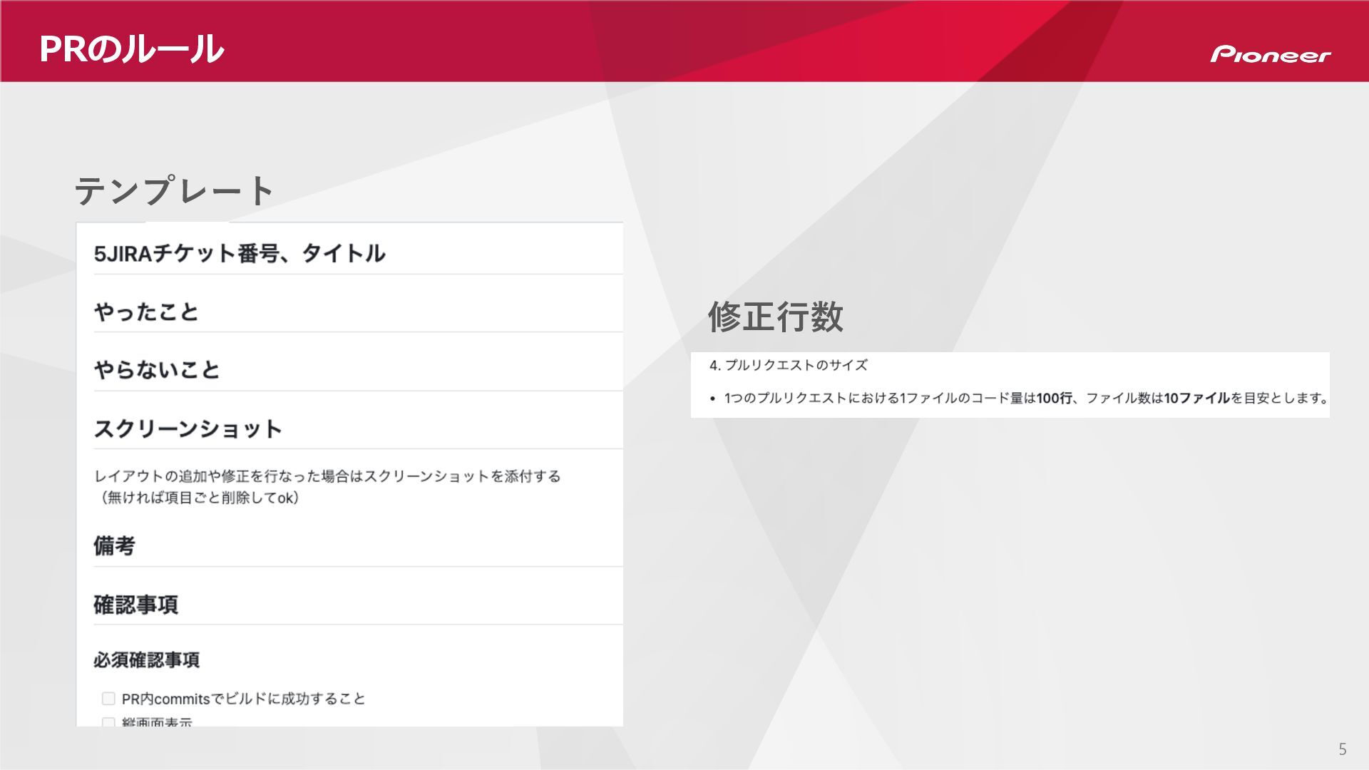The width and height of the screenshot is (1369, 770).
Task: Click the テンプレート heading
Action: click(x=174, y=191)
